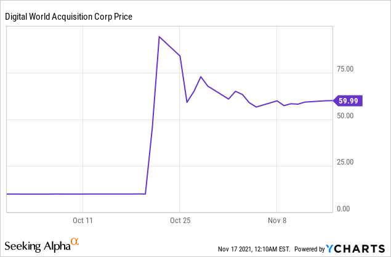Select the Oct 25 date label
The width and height of the screenshot is (391, 257).
click(x=179, y=219)
